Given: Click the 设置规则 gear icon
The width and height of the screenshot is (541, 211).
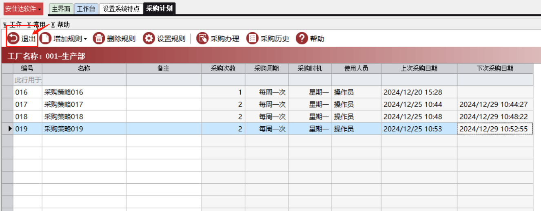Looking at the screenshot, I should tap(149, 39).
